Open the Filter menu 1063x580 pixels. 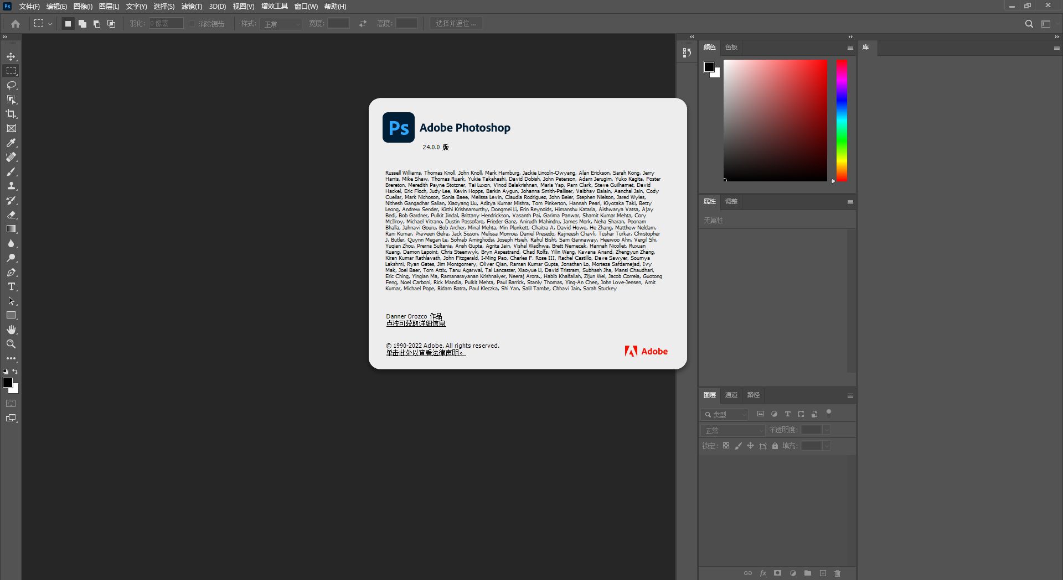[192, 7]
